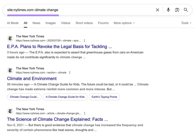Image resolution: width=195 pixels, height=137 pixels.
Task: Click 'The New York Times' name above E.P.A. result
Action: pyautogui.click(x=30, y=36)
